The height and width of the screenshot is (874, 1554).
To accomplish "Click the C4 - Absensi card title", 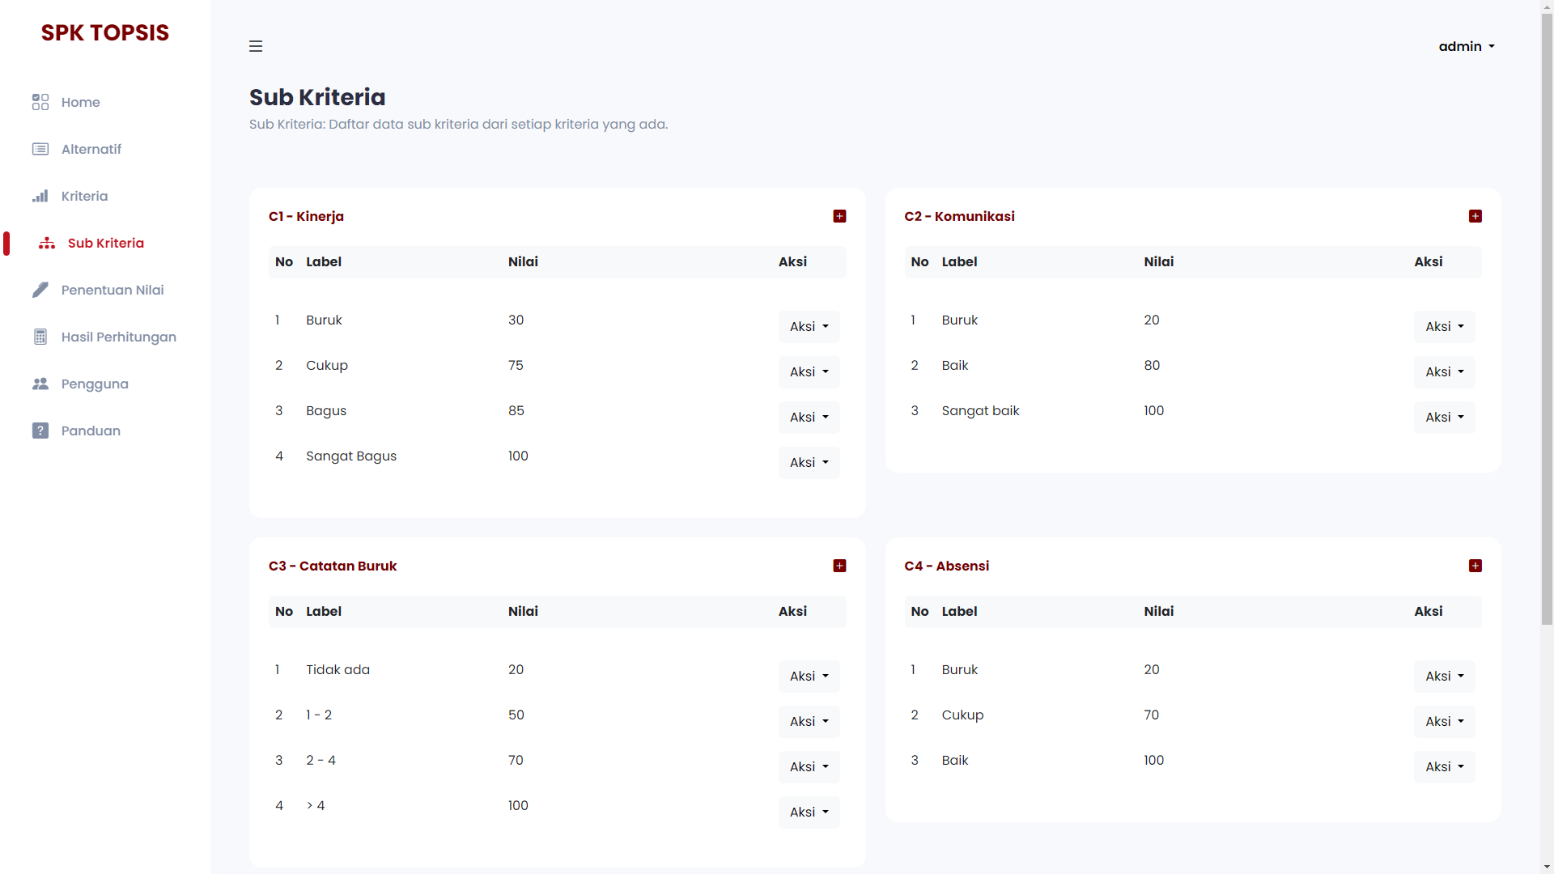I will [946, 566].
